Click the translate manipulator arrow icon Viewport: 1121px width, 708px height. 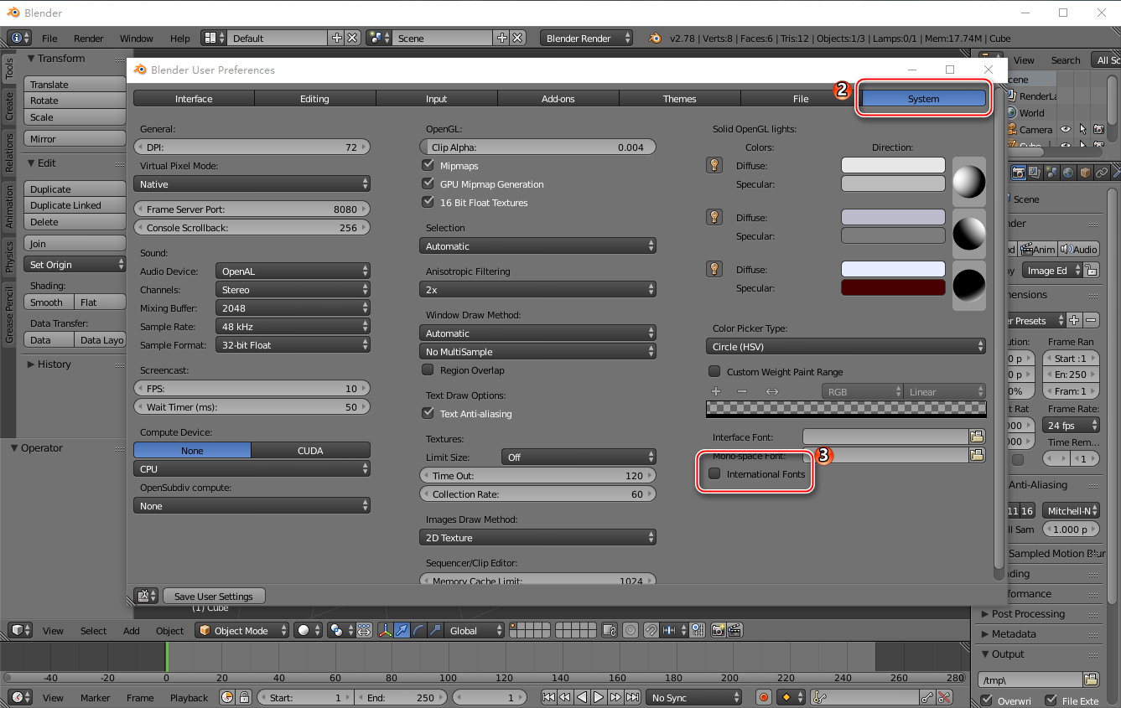402,630
